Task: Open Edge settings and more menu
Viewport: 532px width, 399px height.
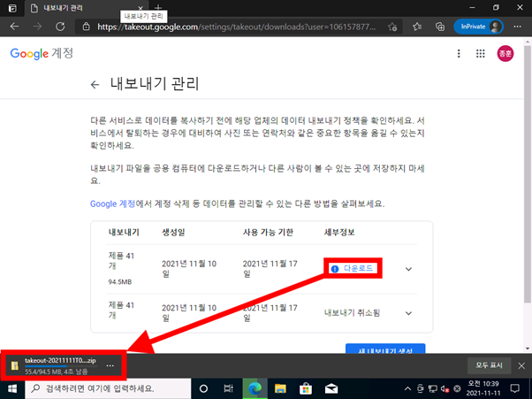Action: [517, 27]
